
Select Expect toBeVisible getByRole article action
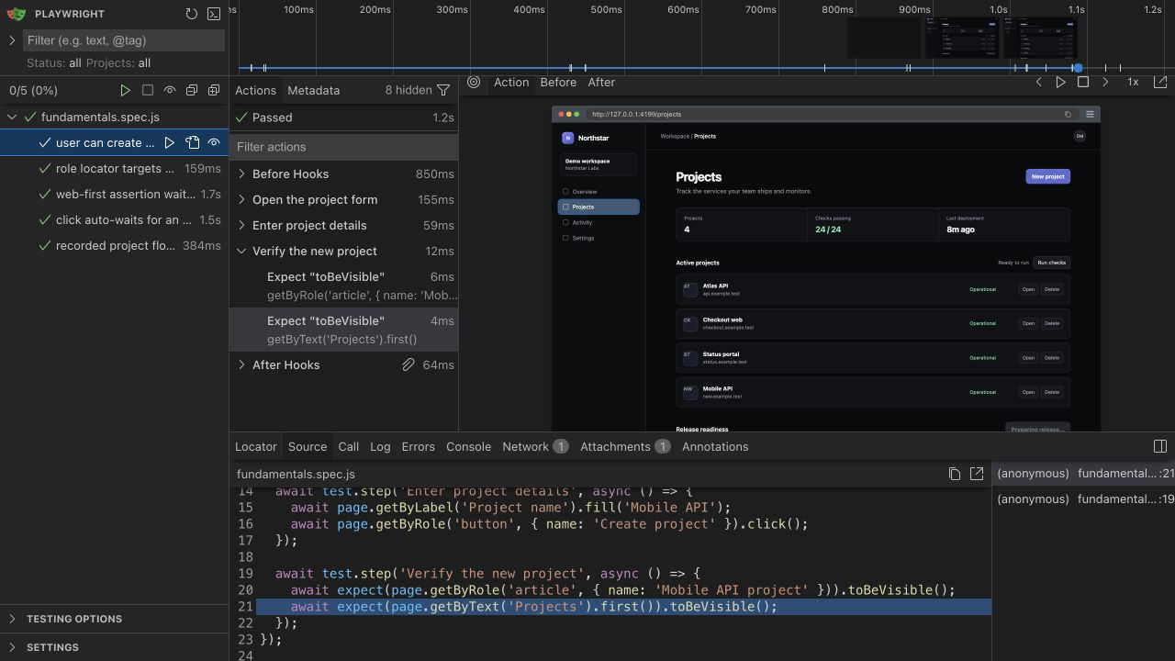click(343, 286)
